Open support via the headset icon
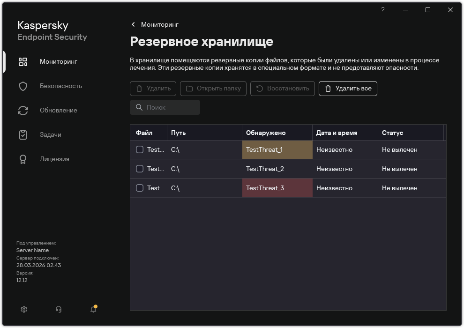The height and width of the screenshot is (328, 464). 59,309
